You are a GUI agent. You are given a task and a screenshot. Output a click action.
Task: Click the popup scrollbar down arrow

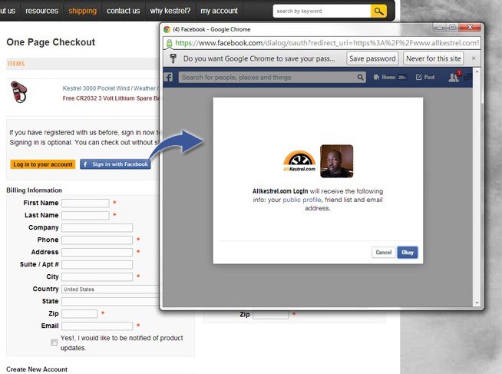point(477,303)
